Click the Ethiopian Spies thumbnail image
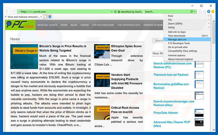This screenshot has width=218, height=135. point(102,51)
